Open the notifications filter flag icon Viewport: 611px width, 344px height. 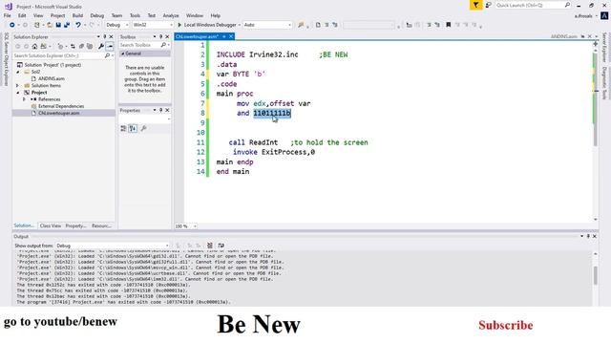[475, 5]
